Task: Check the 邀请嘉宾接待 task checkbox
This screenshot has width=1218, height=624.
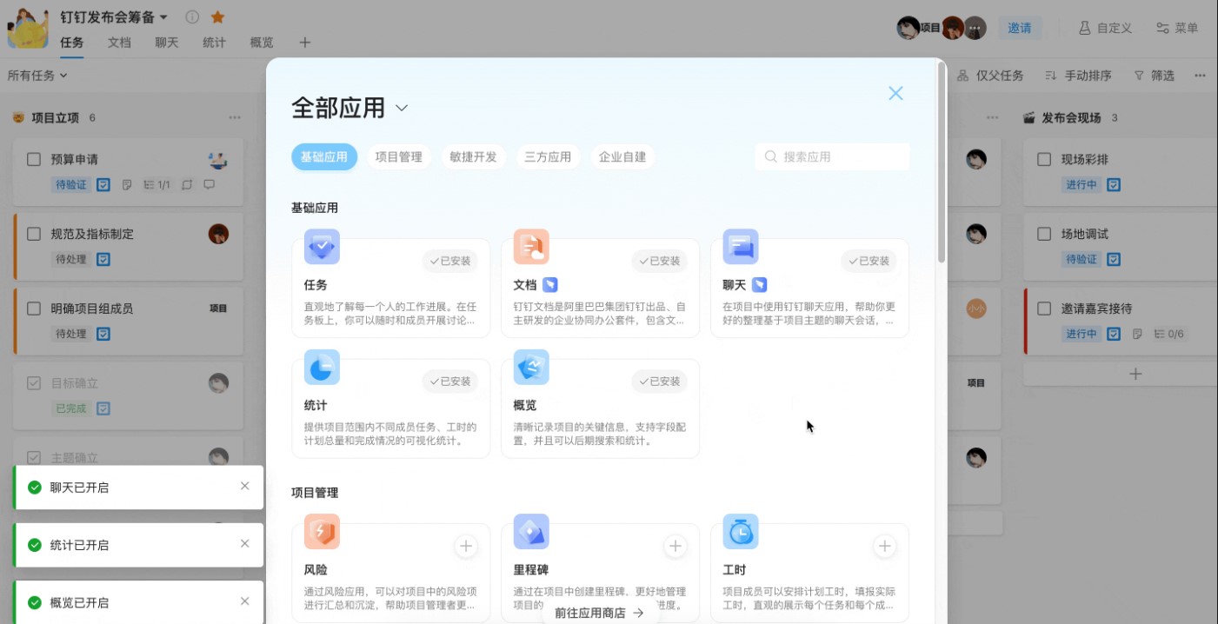Action: [x=1045, y=309]
